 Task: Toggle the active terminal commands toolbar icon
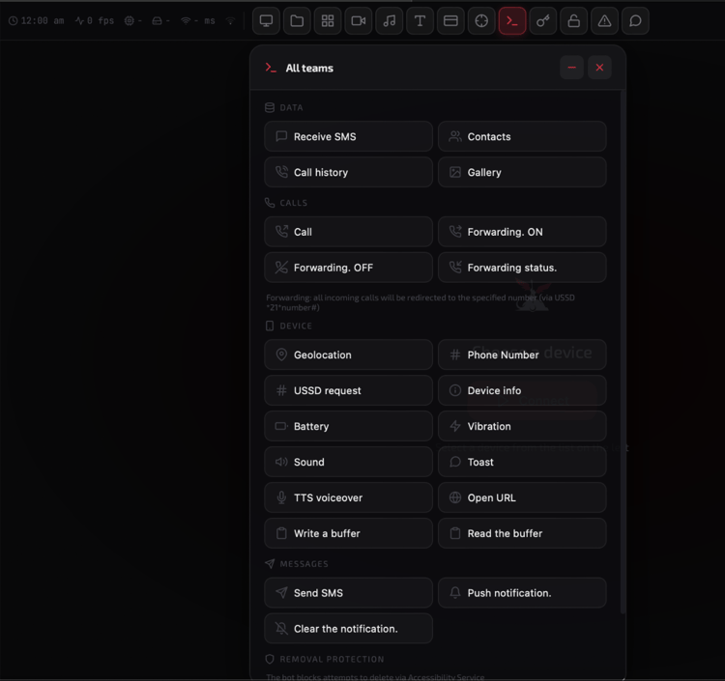[x=512, y=21]
